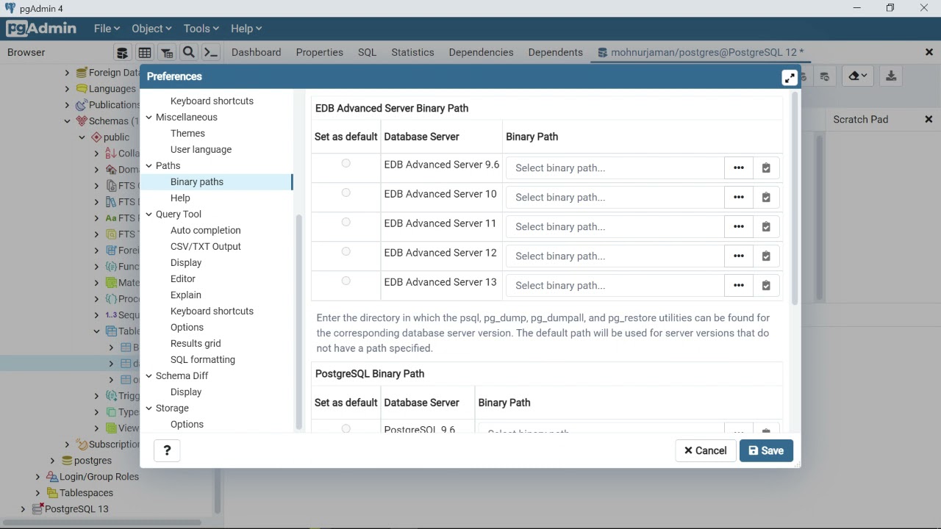Collapse the Paths preferences section
Image resolution: width=941 pixels, height=529 pixels.
pos(149,166)
